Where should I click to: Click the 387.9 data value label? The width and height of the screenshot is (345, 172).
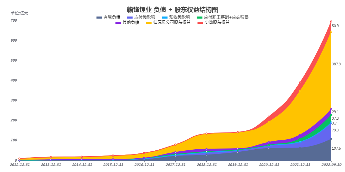pos(336,64)
